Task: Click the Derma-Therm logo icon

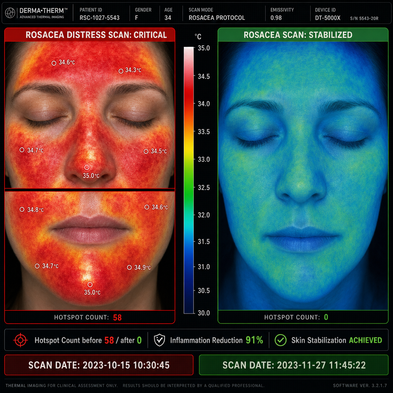Action: click(10, 13)
